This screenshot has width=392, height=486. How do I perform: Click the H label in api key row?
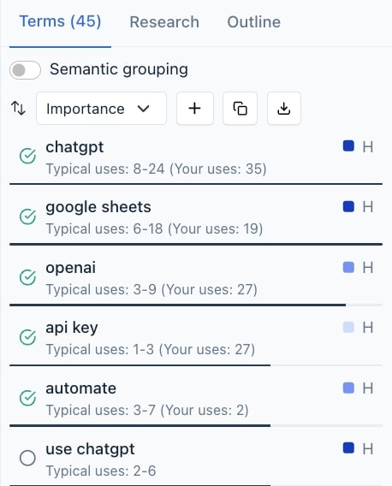click(x=368, y=328)
